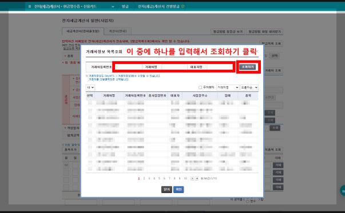345x213 pixels.
Task: Click 전자(세금)계산서 건별발급 in the breadcrumb
Action: click(x=158, y=6)
